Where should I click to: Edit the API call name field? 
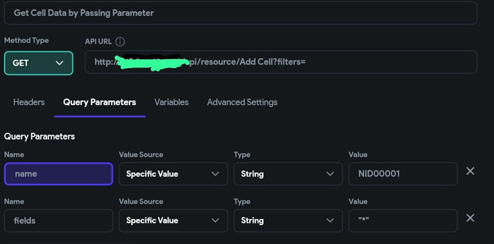240,13
